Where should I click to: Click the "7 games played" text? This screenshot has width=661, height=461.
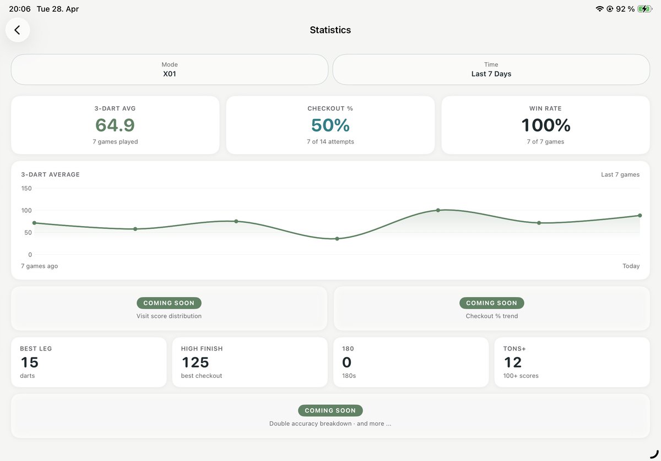point(115,141)
